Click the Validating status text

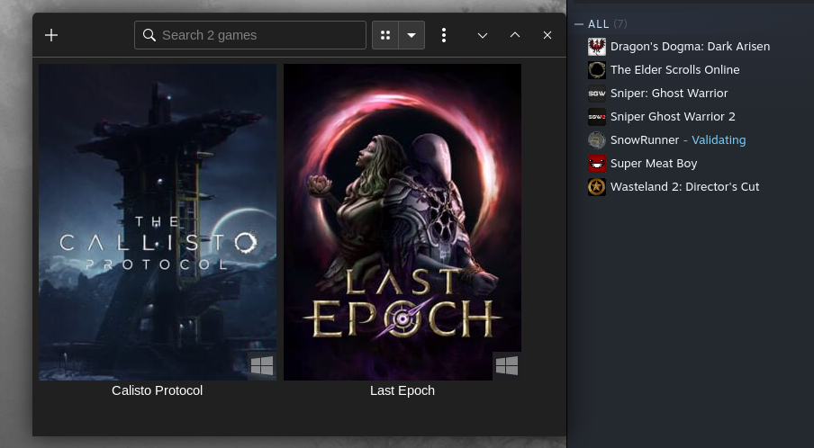pyautogui.click(x=719, y=140)
